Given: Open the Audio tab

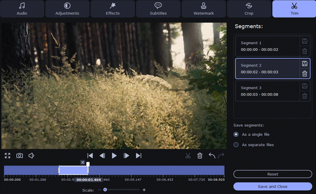Looking at the screenshot, I should coord(22,9).
